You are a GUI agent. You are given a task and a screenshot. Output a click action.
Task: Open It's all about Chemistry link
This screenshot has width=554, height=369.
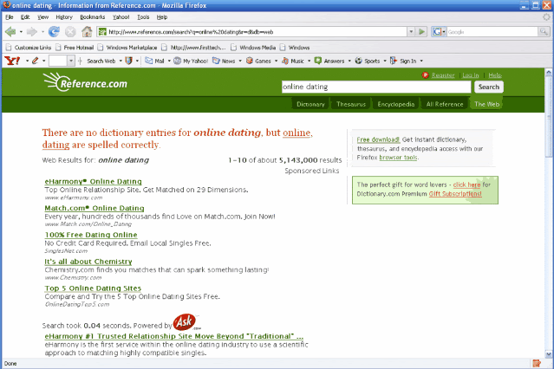pos(88,262)
